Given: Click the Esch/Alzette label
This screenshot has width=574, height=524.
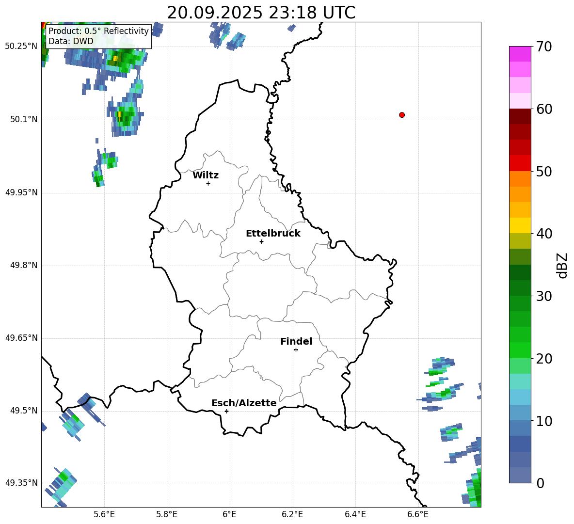Looking at the screenshot, I should pos(244,403).
